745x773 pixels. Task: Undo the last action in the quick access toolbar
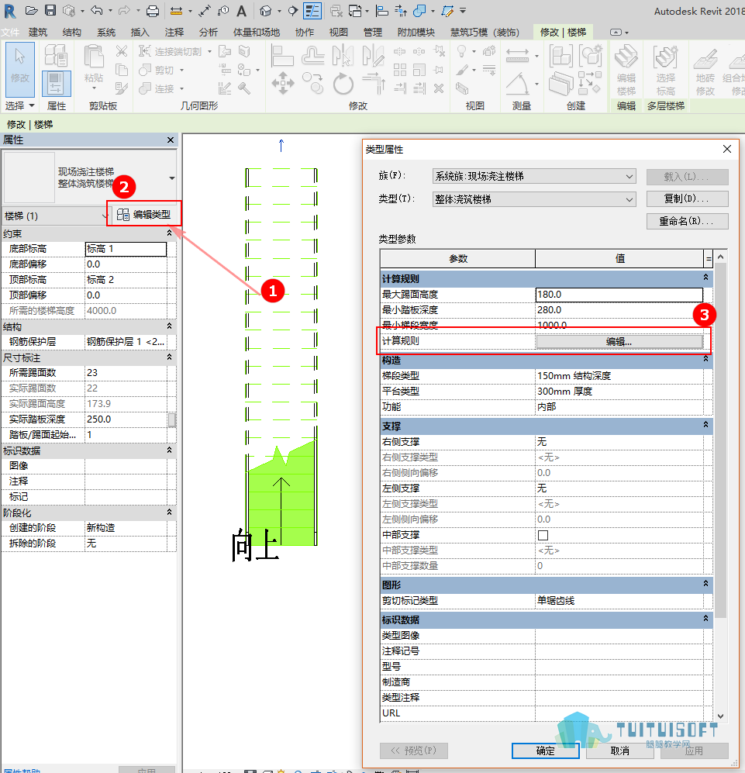pyautogui.click(x=97, y=10)
